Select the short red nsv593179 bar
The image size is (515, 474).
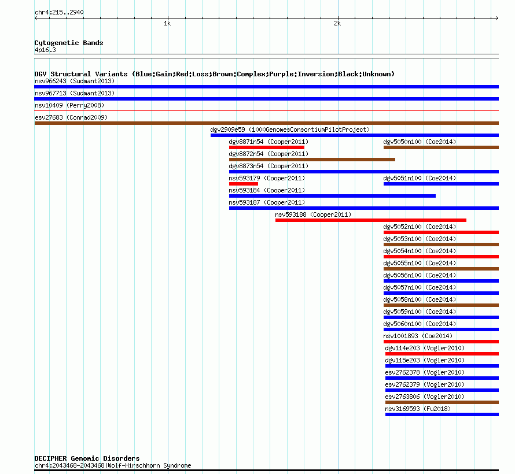pos(244,184)
